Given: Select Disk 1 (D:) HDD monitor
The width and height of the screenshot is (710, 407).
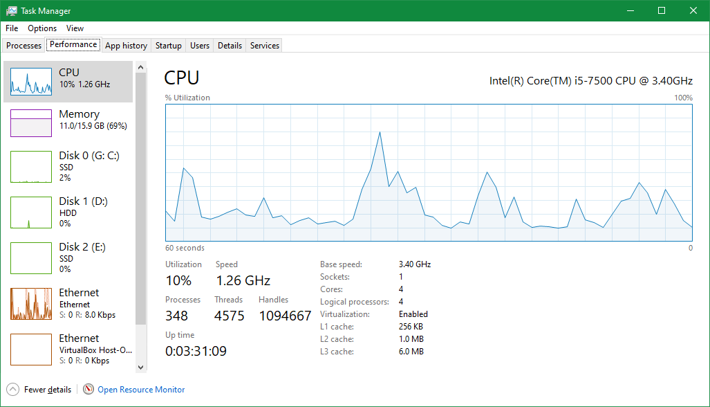Looking at the screenshot, I should coord(67,211).
